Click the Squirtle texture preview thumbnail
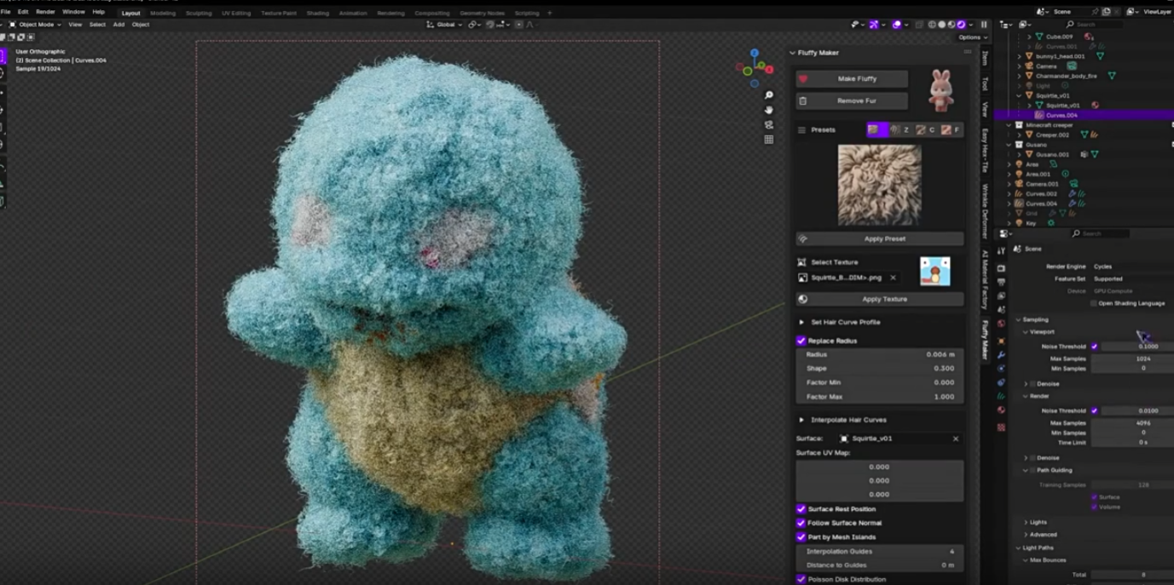 [934, 272]
